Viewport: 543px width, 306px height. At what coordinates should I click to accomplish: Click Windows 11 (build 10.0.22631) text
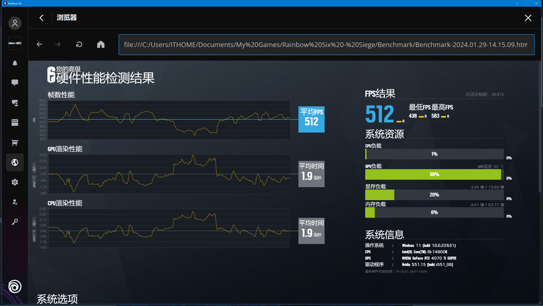[x=429, y=246]
